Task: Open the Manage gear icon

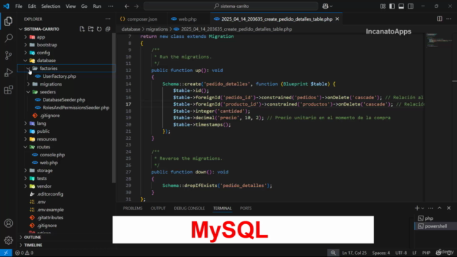Action: pos(9,240)
